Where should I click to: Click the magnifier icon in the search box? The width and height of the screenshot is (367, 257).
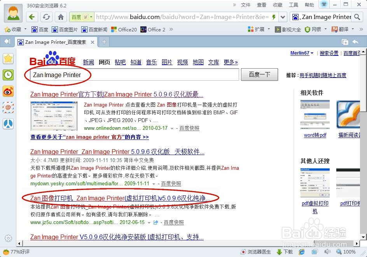pos(357,17)
